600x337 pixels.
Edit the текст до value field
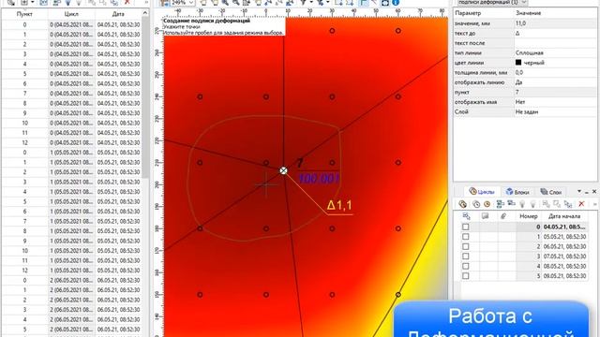(555, 34)
